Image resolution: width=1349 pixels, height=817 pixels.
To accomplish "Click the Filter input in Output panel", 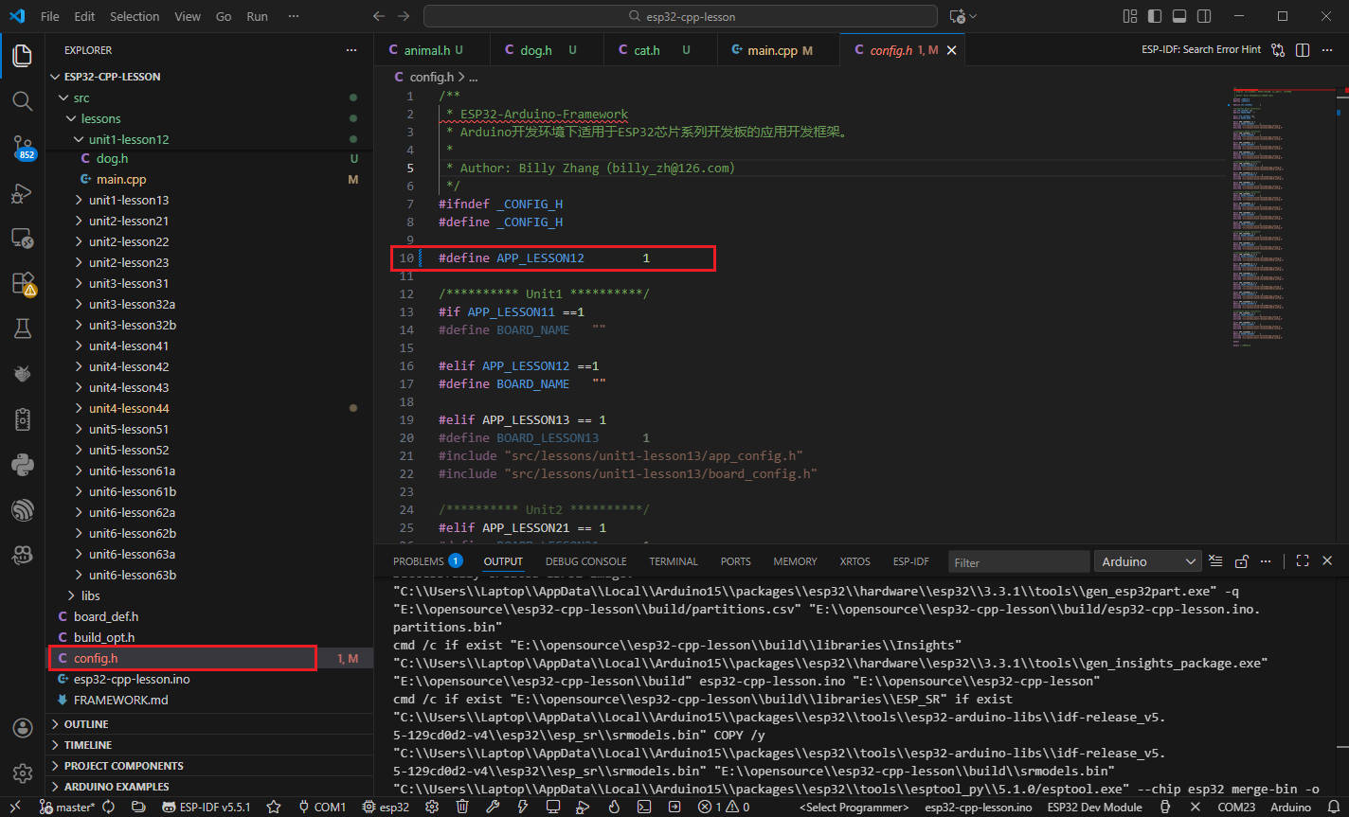I will 1018,561.
